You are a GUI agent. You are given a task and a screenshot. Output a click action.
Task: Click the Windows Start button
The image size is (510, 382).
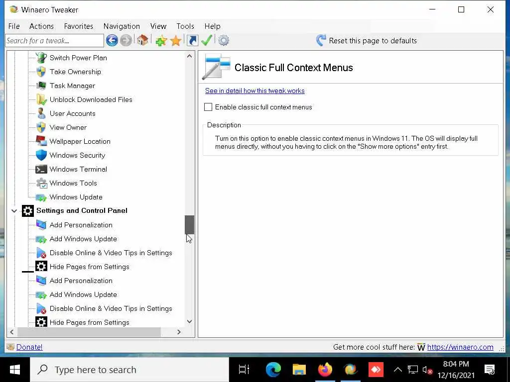point(15,370)
